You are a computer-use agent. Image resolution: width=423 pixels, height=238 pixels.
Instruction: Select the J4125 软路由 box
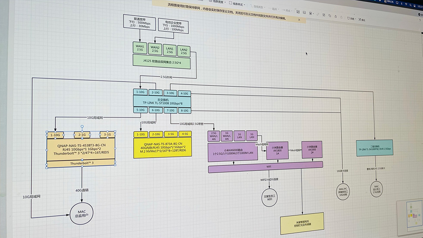pyautogui.click(x=162, y=61)
